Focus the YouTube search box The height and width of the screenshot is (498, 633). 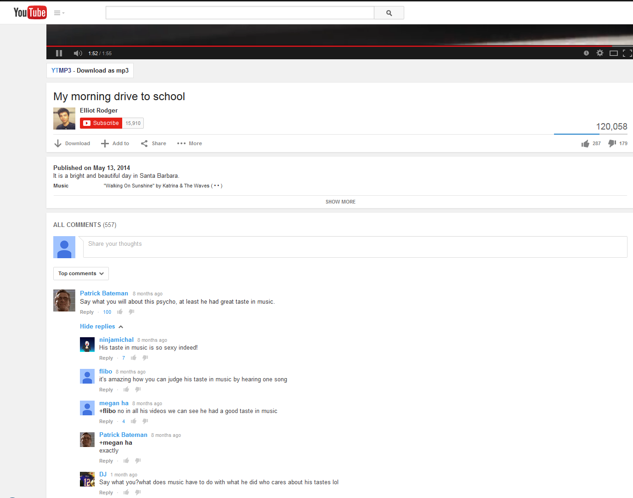pyautogui.click(x=240, y=13)
